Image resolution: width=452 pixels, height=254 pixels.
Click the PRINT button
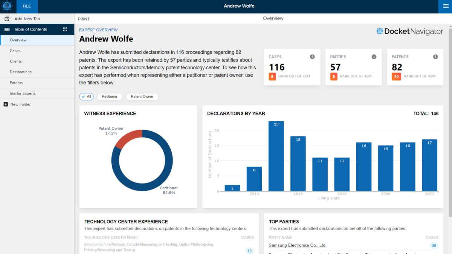pos(84,19)
